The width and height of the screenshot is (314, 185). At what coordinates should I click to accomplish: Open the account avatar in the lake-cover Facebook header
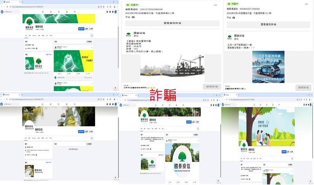[115, 104]
